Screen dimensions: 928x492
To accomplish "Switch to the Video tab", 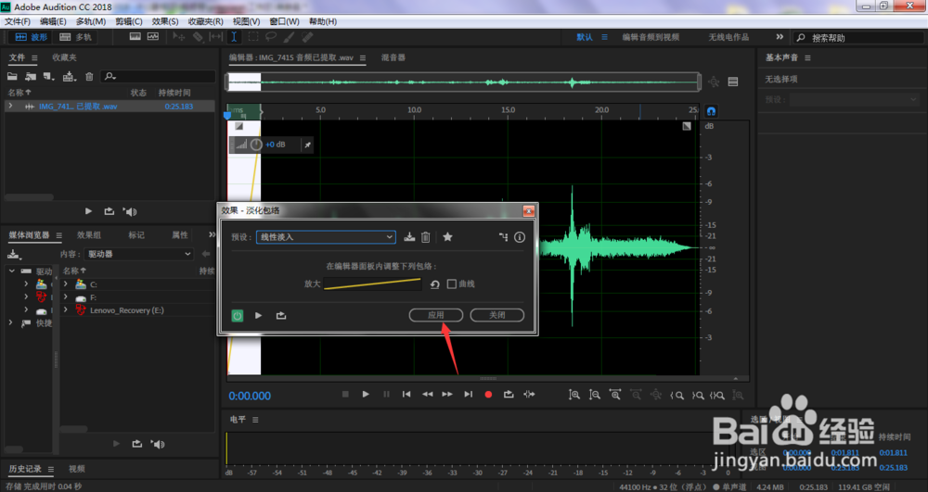I will point(77,469).
